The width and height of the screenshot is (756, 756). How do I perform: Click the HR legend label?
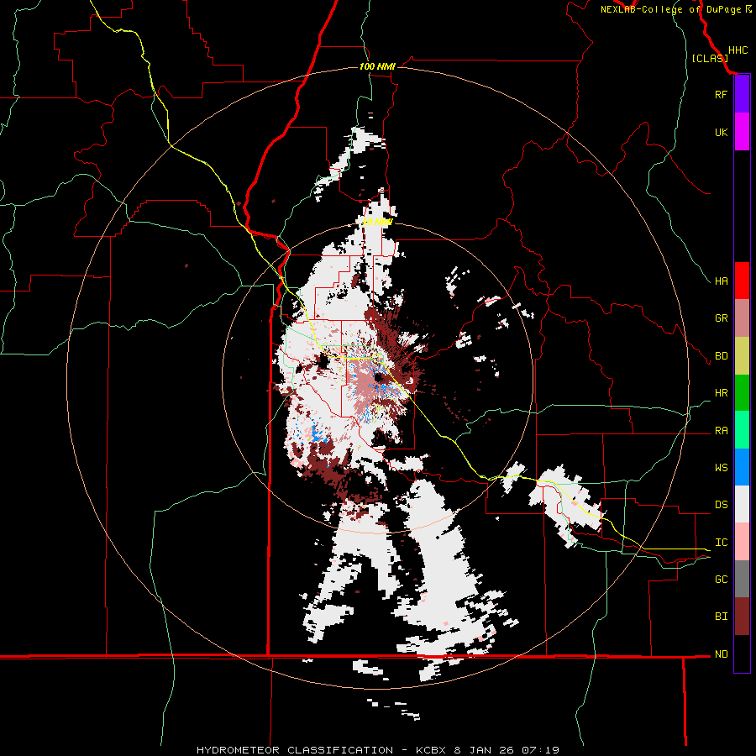721,393
